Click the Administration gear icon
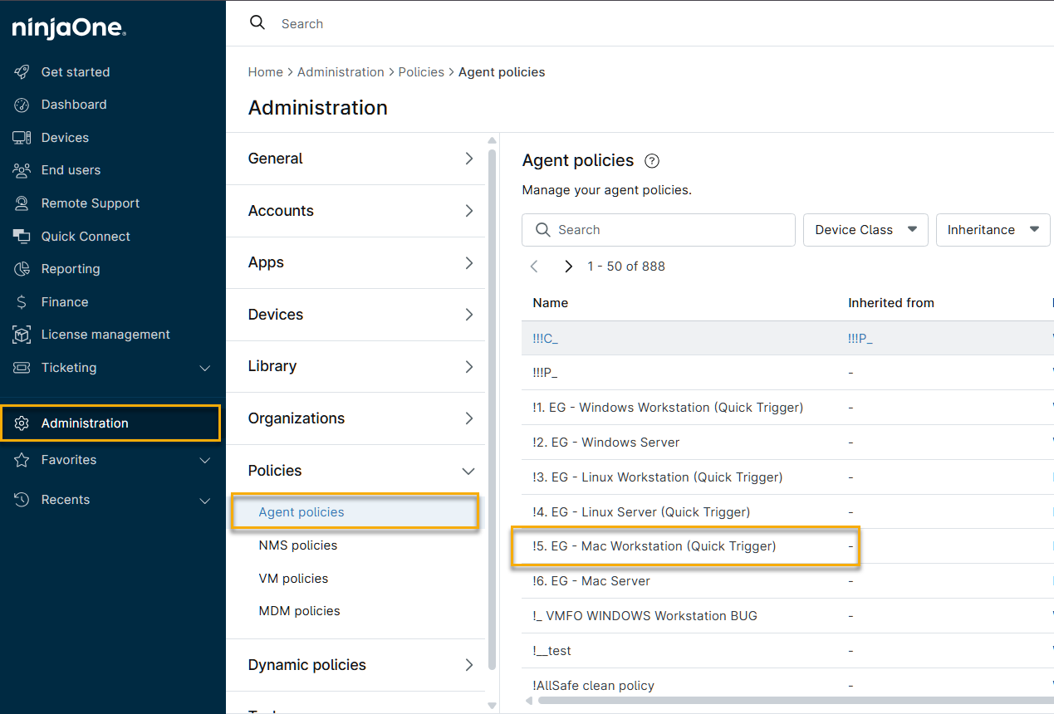Image resolution: width=1054 pixels, height=714 pixels. tap(22, 423)
